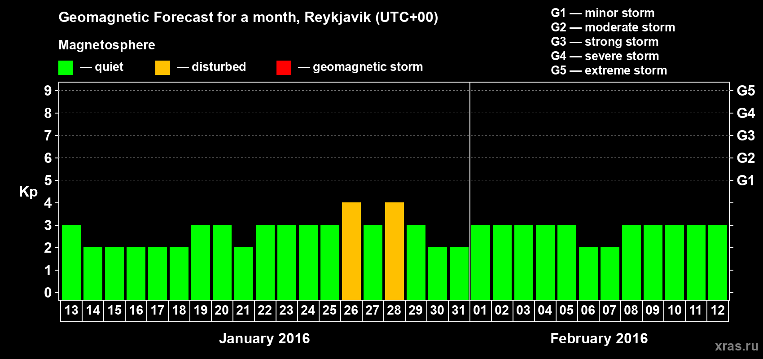Click the green quiet legend swatch
This screenshot has height=359, width=763.
pyautogui.click(x=66, y=68)
